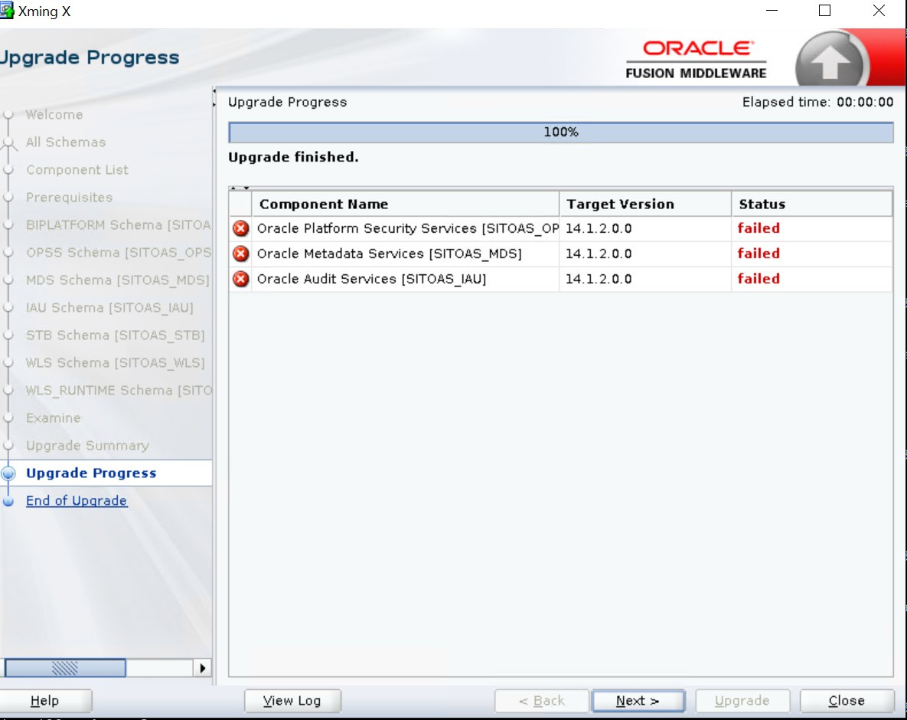Click the 'Upgrade finished.' message
This screenshot has width=907, height=720.
click(x=293, y=157)
